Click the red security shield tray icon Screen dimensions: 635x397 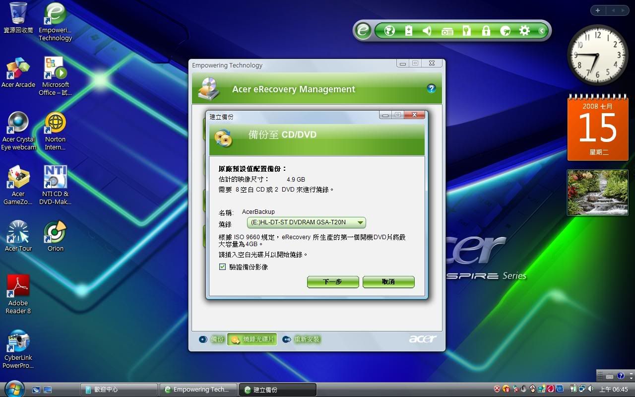coord(498,389)
